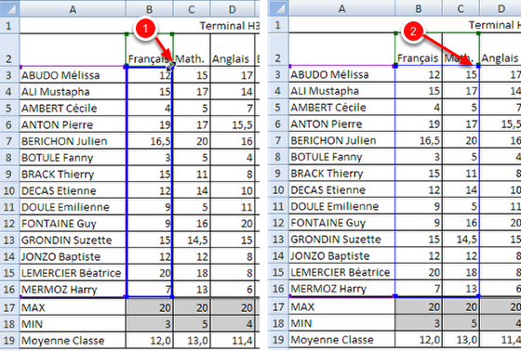Select column D header in left spreadsheet

click(x=233, y=9)
